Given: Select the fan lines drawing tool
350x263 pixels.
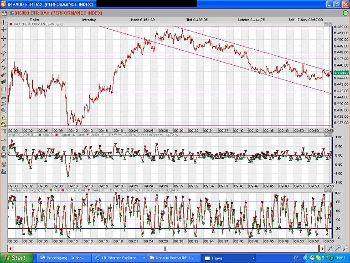Looking at the screenshot, I should click(x=4, y=104).
